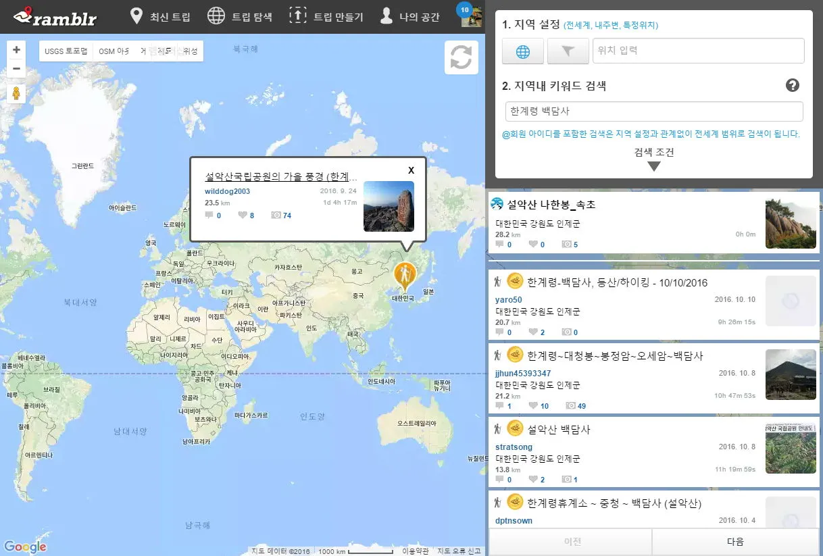Viewport: 823px width, 556px height.
Task: Open the user profile avatar with badge 10
Action: [471, 15]
